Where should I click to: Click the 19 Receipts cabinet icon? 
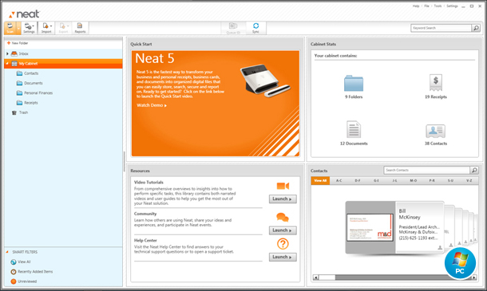[x=436, y=83]
